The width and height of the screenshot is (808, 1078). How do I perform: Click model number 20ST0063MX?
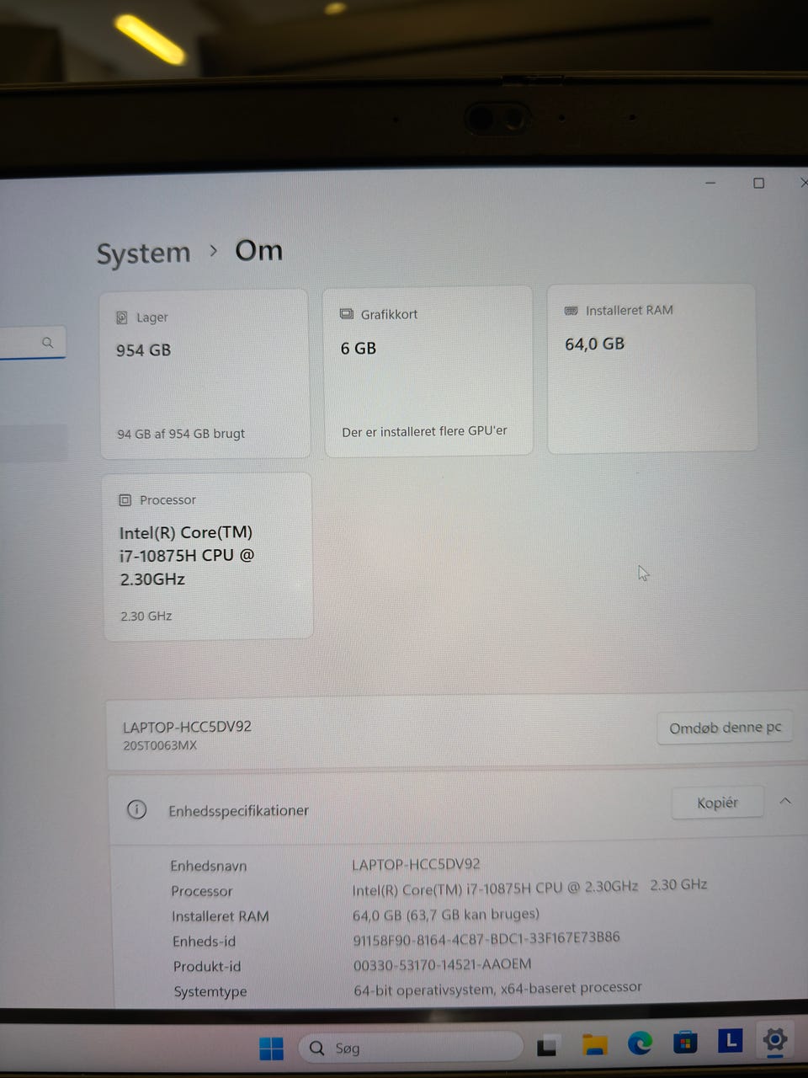(160, 745)
